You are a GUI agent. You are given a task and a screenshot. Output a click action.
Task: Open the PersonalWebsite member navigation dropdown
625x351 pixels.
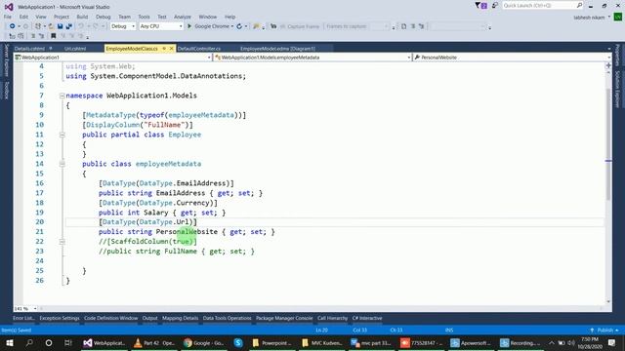(512, 58)
